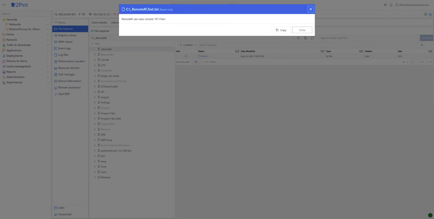Viewport: 434px width, 219px height.
Task: Select File explorer in device menu
Action: [70, 29]
